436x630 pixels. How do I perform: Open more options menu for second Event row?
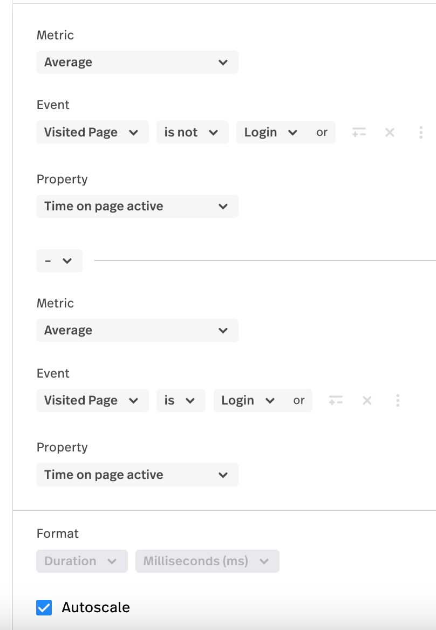click(398, 400)
